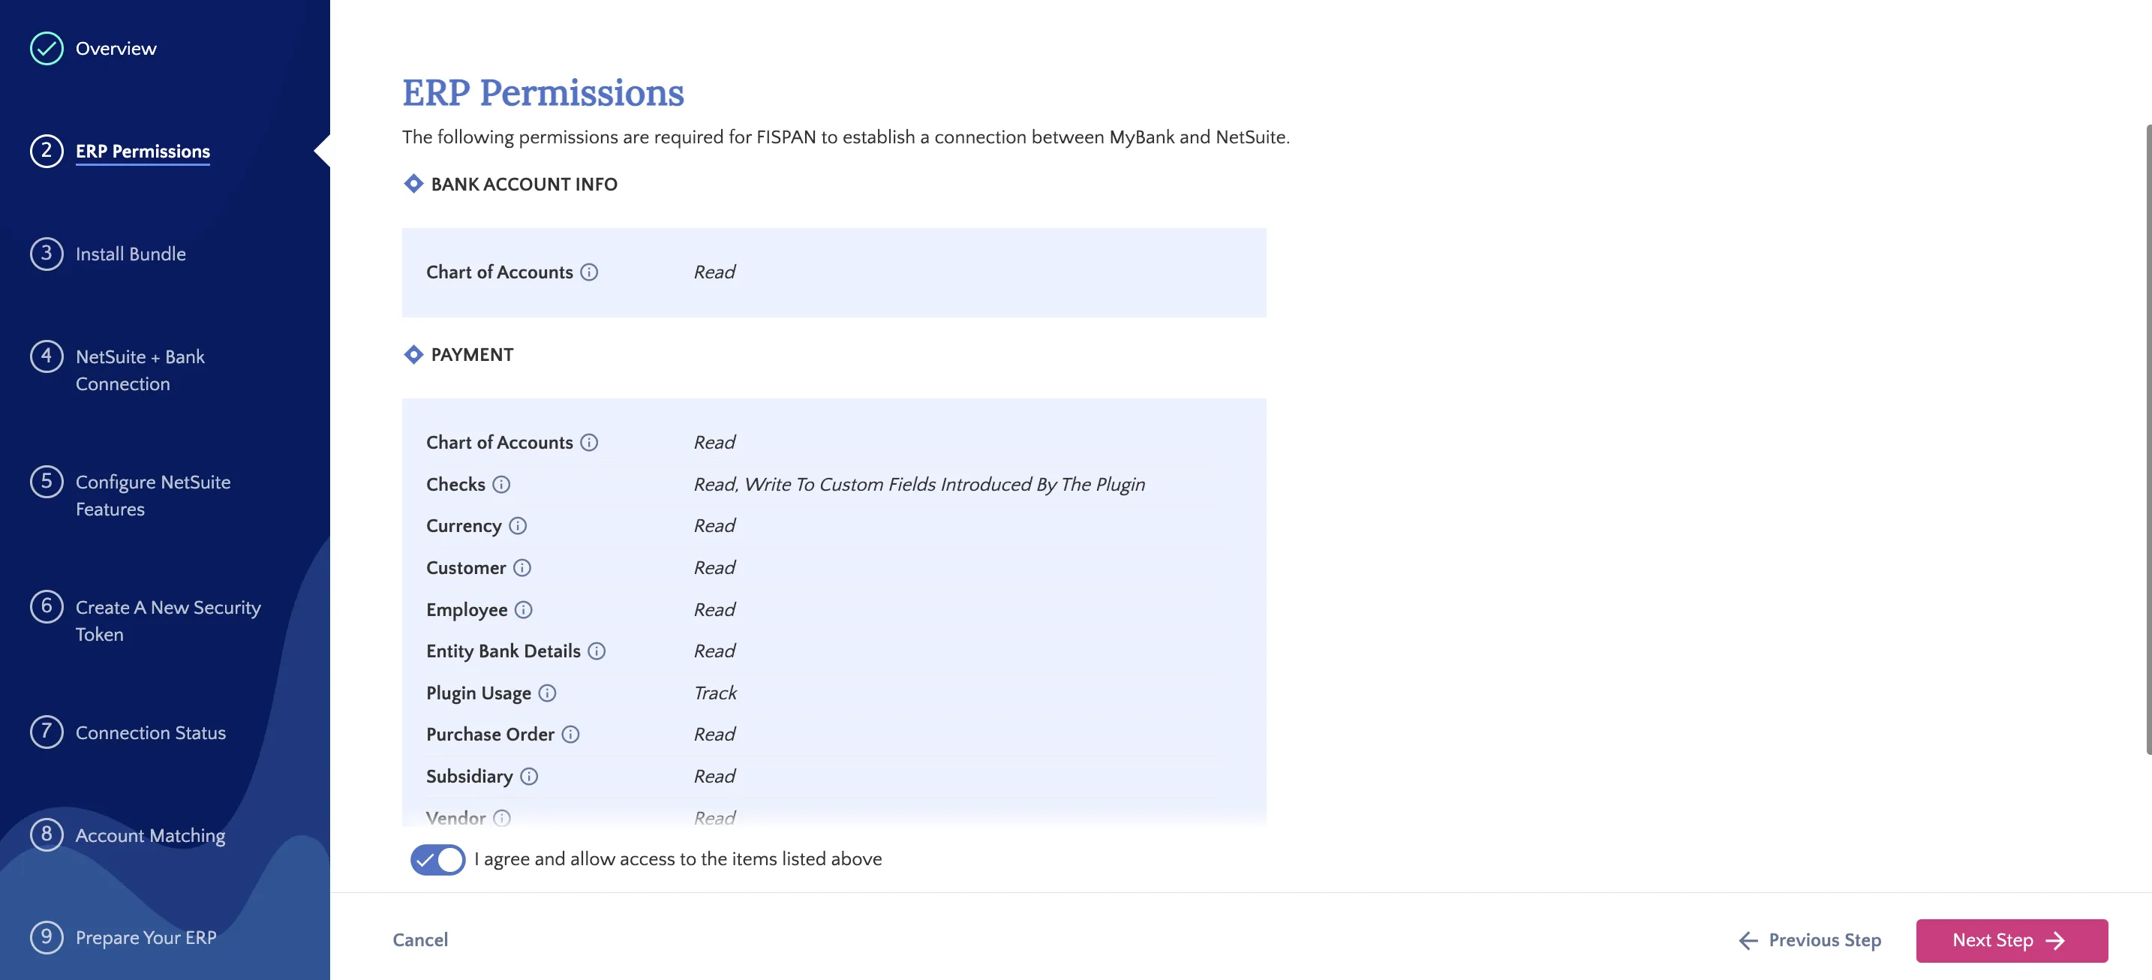Image resolution: width=2152 pixels, height=980 pixels.
Task: Click the Cancel link
Action: (x=420, y=940)
